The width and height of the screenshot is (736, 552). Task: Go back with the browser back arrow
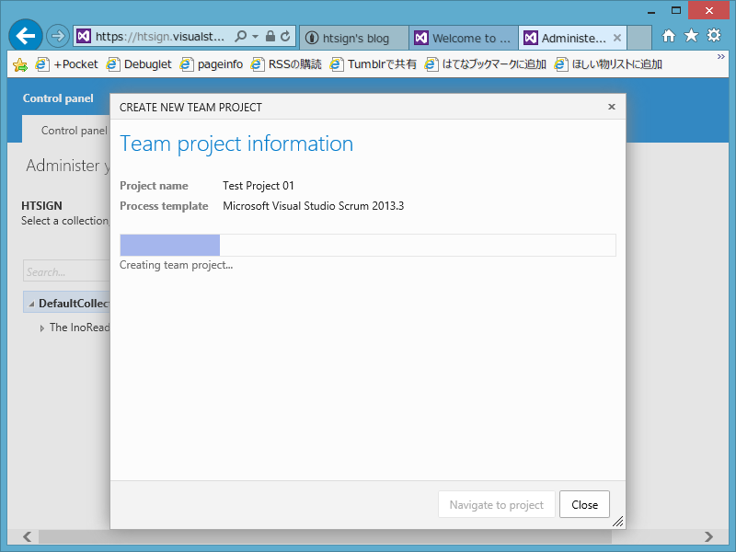26,36
